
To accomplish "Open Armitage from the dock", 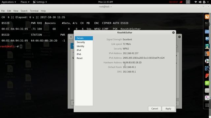I will [x=207, y=46].
